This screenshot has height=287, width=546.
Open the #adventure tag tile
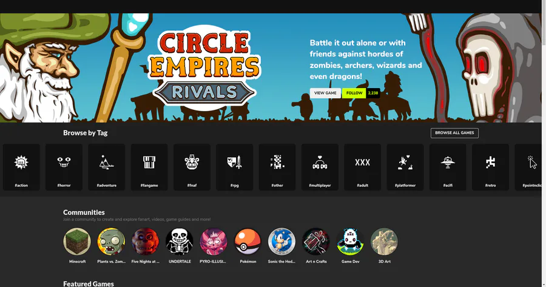pyautogui.click(x=107, y=167)
